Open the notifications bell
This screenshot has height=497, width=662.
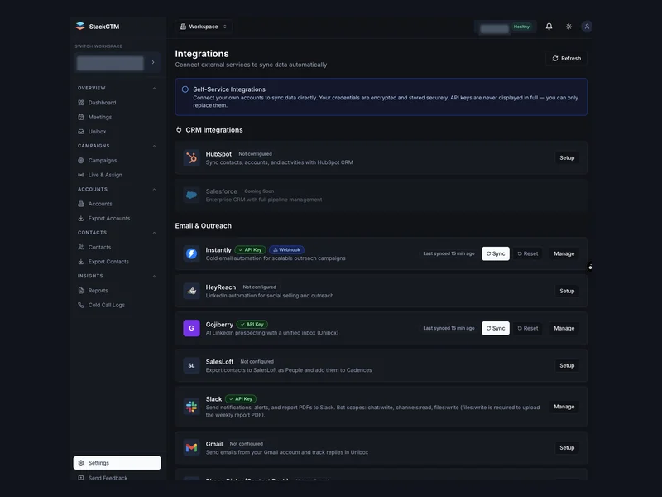pyautogui.click(x=549, y=27)
